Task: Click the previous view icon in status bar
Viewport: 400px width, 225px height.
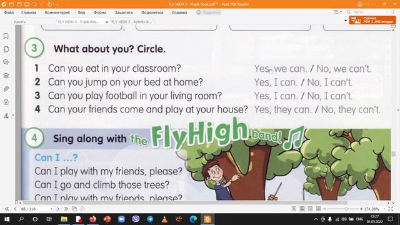Action: tap(74, 209)
